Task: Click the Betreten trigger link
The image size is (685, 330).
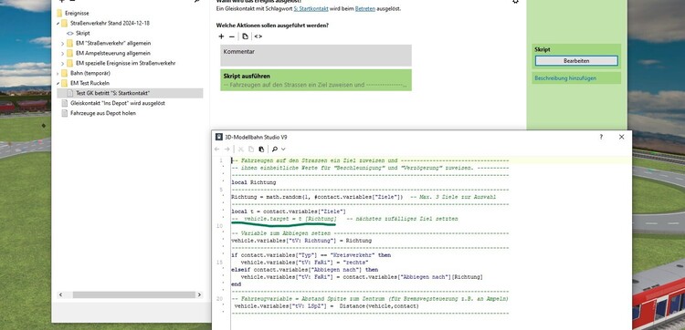Action: click(364, 9)
